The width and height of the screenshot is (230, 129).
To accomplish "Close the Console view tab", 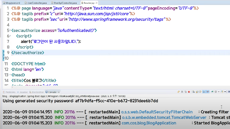I will click(58, 92).
